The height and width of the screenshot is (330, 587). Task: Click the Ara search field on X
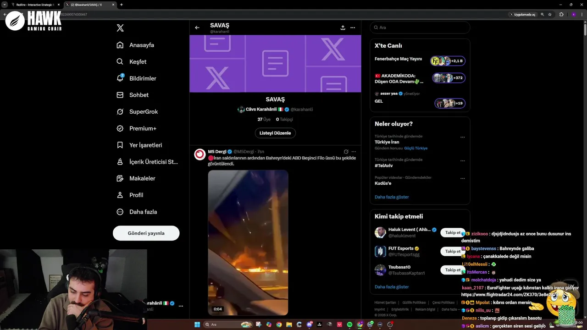click(x=420, y=27)
